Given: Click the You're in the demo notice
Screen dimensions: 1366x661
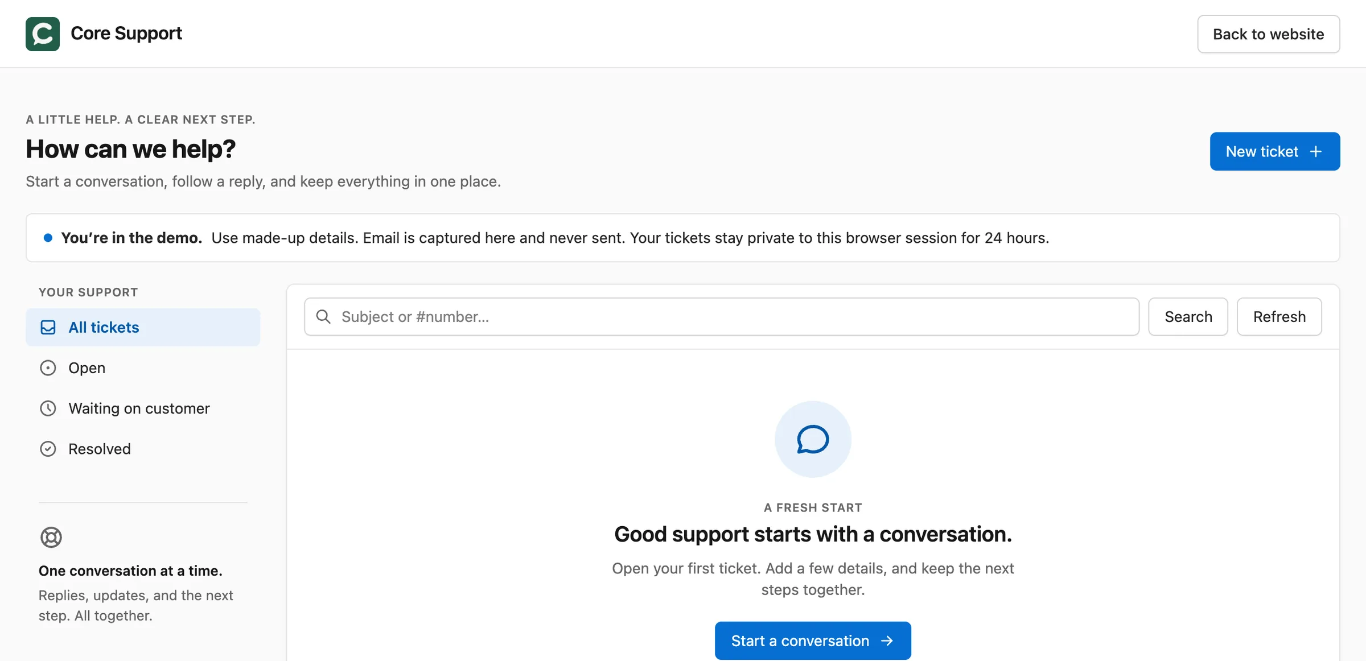Looking at the screenshot, I should tap(683, 238).
